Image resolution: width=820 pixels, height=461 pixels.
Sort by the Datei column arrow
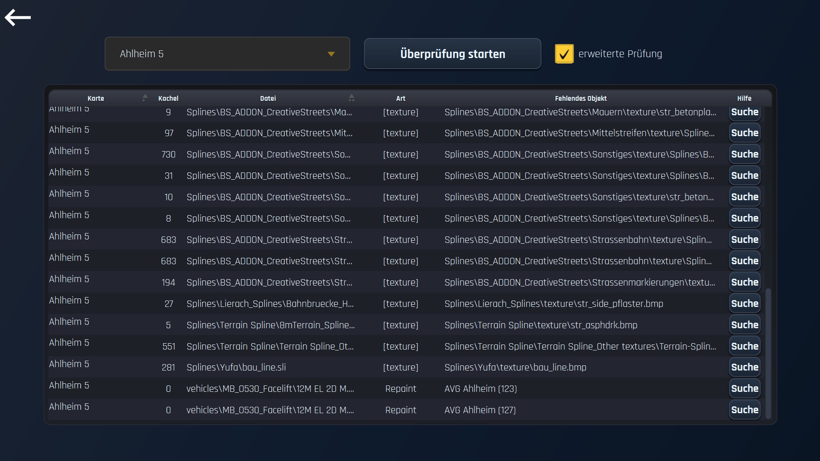pos(351,98)
